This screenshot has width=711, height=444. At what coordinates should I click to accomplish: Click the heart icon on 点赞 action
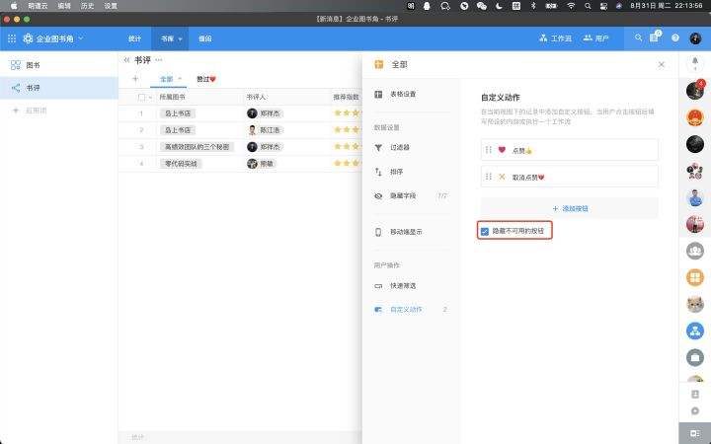(502, 150)
